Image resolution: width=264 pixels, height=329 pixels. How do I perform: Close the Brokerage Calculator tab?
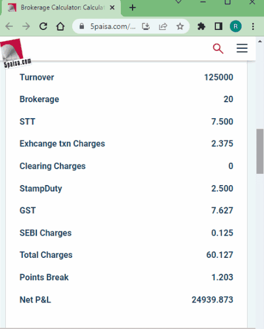coord(112,8)
